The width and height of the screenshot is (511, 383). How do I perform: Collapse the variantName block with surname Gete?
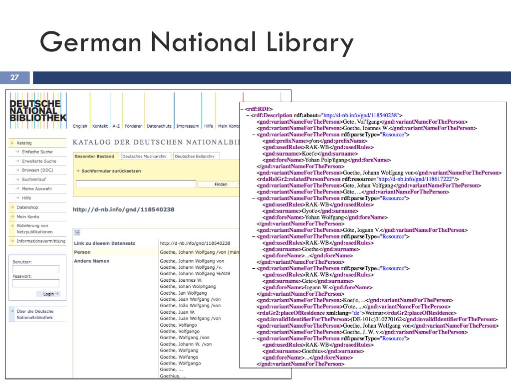pyautogui.click(x=254, y=268)
